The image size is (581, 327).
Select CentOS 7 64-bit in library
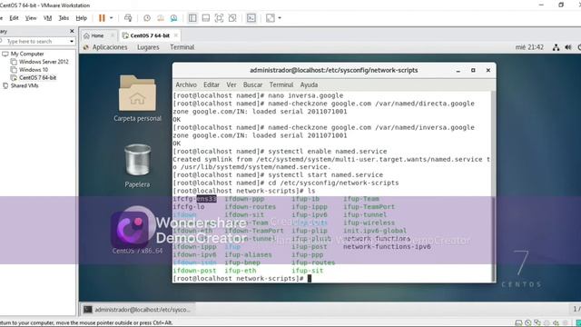tap(37, 77)
